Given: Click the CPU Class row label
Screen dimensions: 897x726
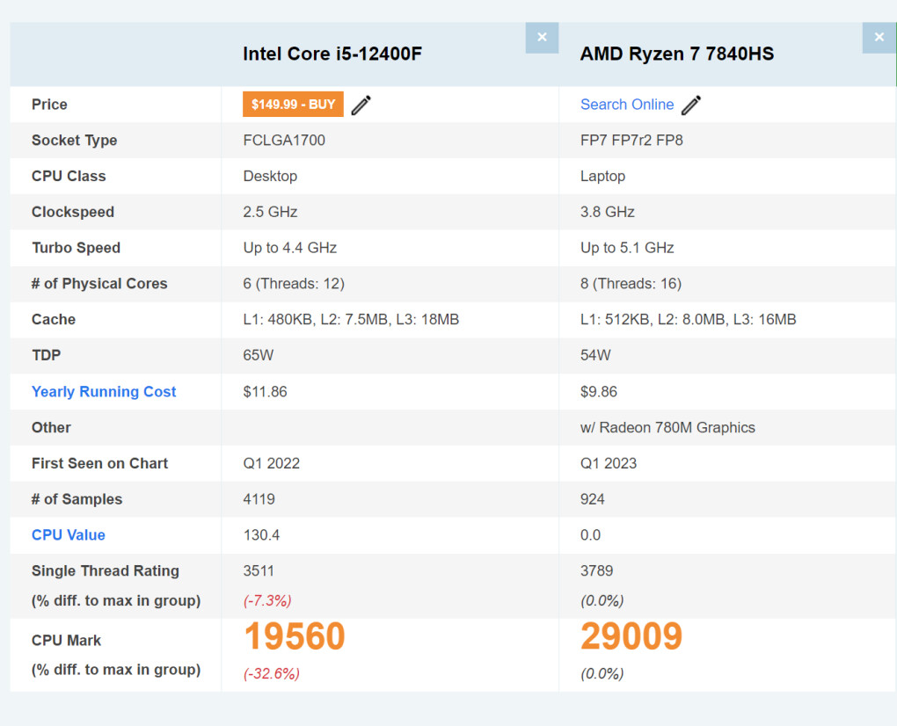Looking at the screenshot, I should click(x=69, y=176).
